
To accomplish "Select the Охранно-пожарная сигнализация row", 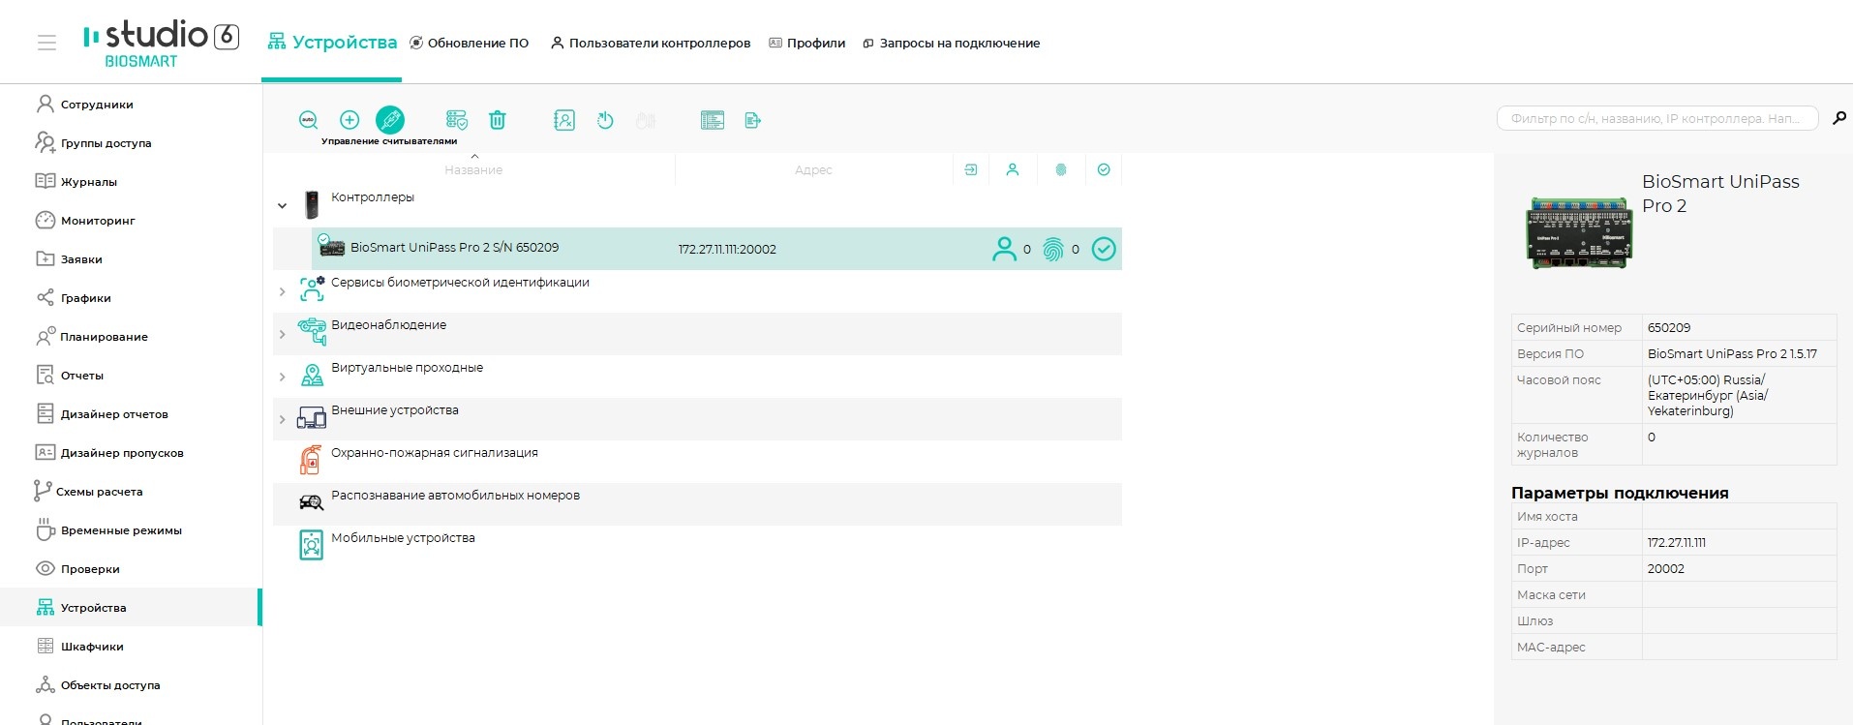I will (x=697, y=462).
